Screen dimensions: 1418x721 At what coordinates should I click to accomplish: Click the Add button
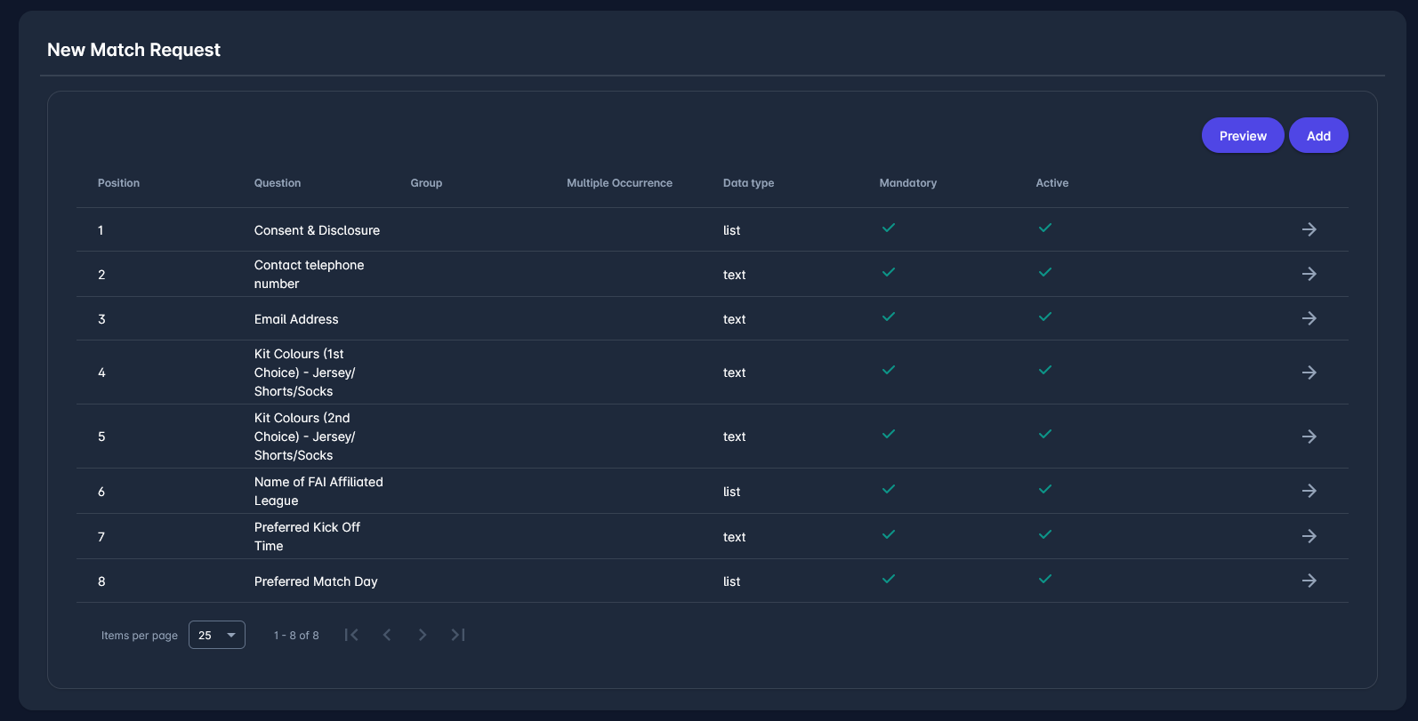1317,136
